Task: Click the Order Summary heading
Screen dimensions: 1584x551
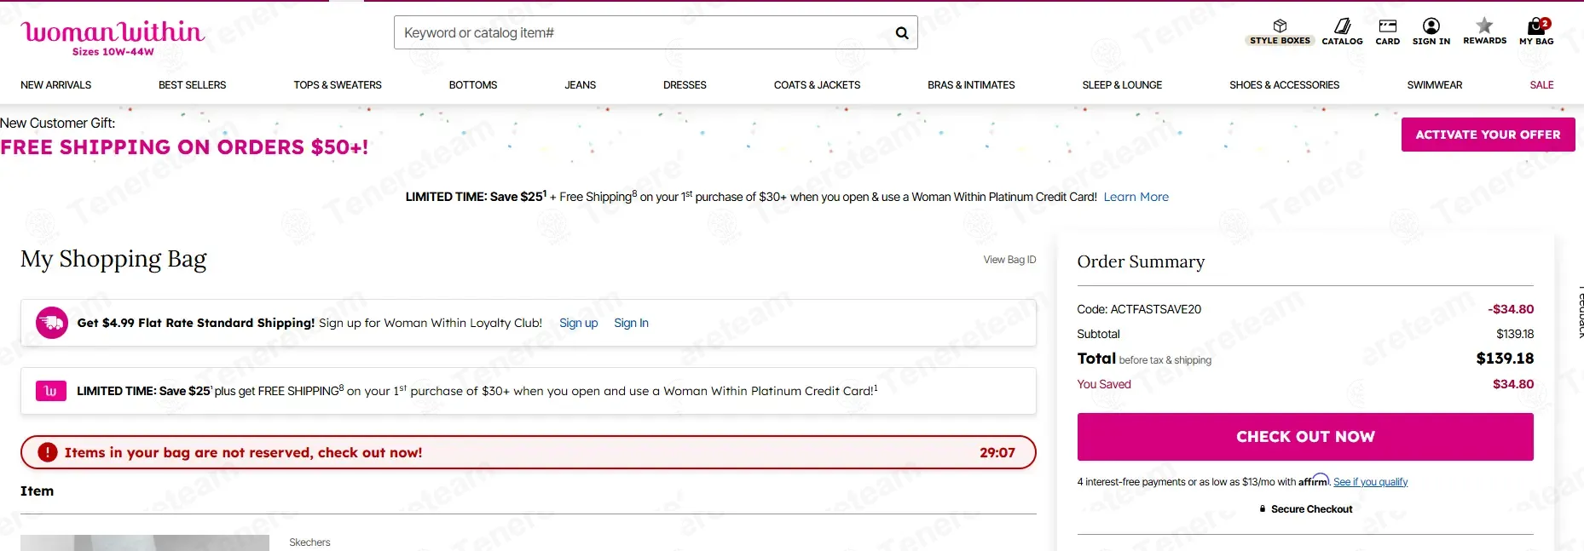Action: pyautogui.click(x=1141, y=261)
